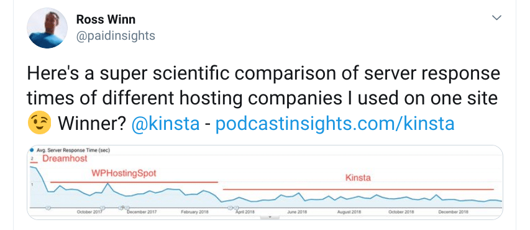Image resolution: width=530 pixels, height=230 pixels.
Task: Expand the small arrow below the chart
Action: [270, 216]
